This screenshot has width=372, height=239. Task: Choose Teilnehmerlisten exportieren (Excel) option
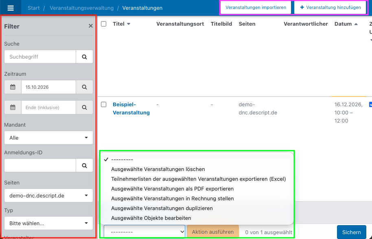tap(197, 179)
